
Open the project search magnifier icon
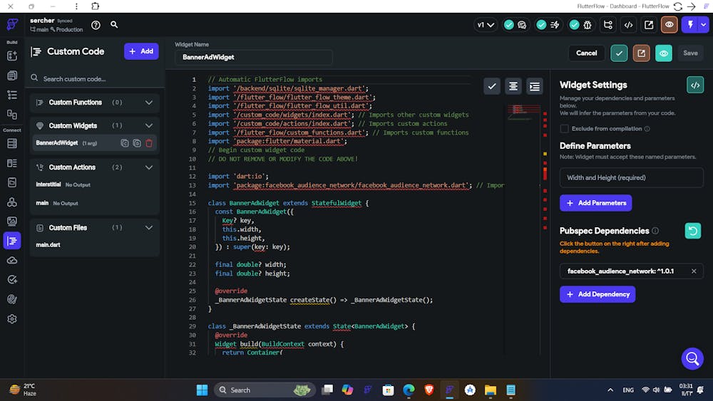[114, 25]
